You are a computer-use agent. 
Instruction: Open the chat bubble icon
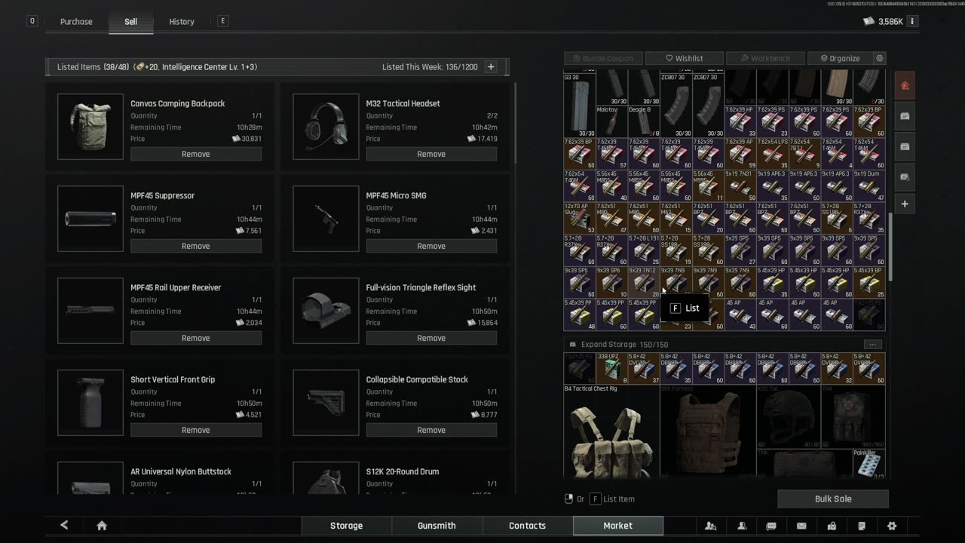click(x=771, y=526)
